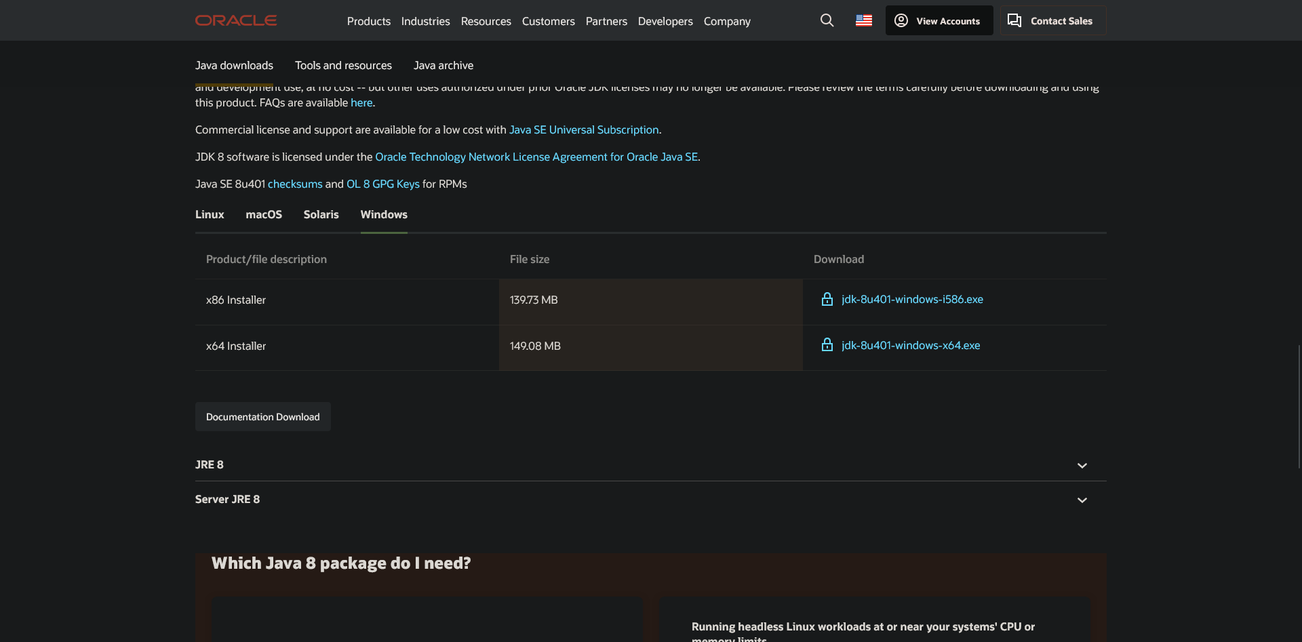The width and height of the screenshot is (1302, 642).
Task: Download jdk-8u401-windows-x64.exe
Action: click(910, 345)
